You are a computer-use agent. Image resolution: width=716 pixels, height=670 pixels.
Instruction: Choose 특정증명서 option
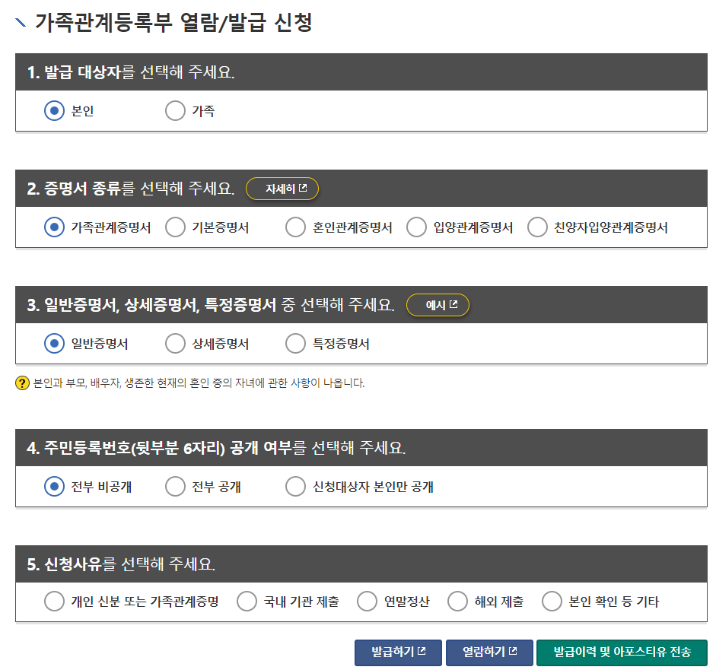tap(295, 344)
